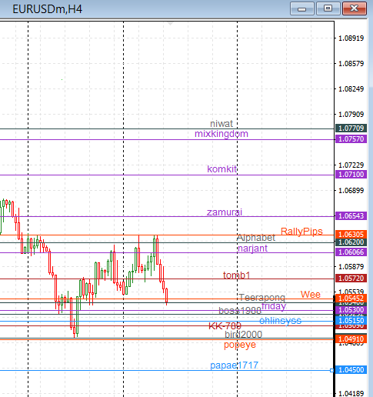This screenshot has width=373, height=397.
Task: Select the niwat line label
Action: [x=221, y=124]
